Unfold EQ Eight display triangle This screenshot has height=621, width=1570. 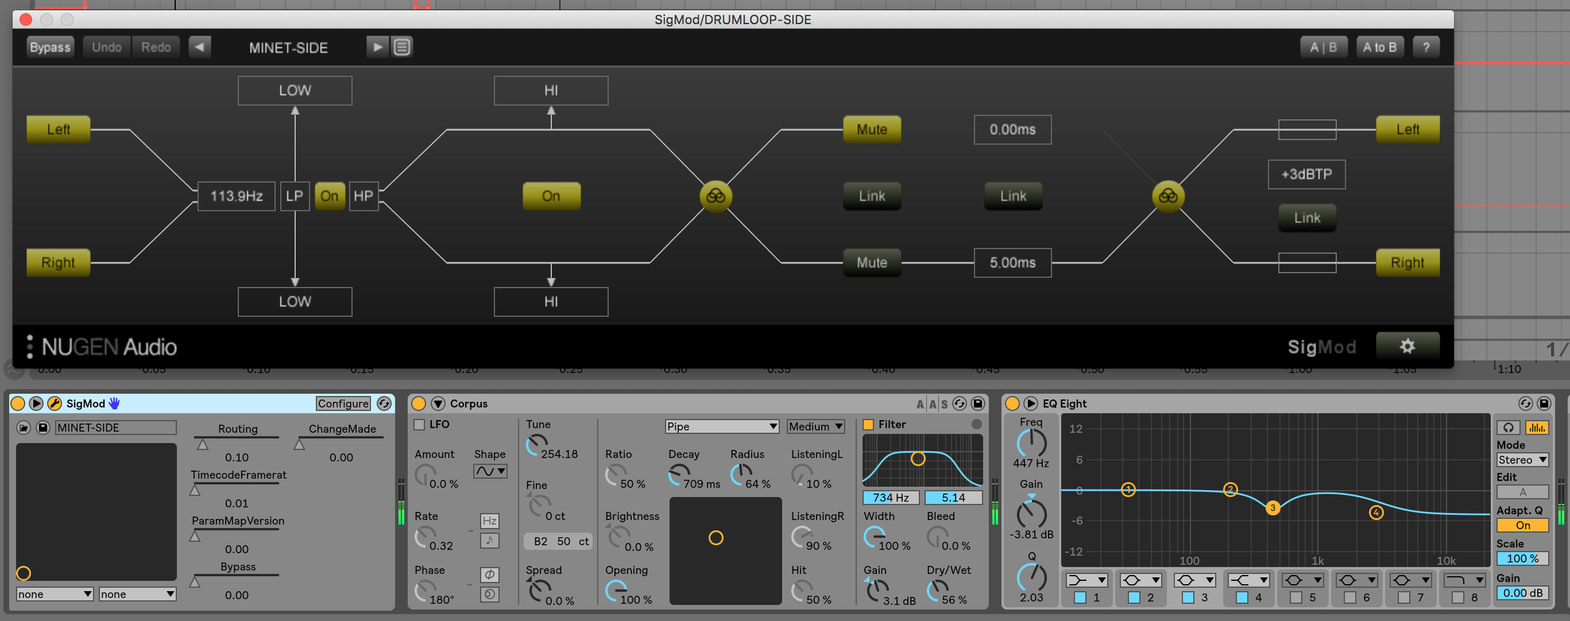1031,403
